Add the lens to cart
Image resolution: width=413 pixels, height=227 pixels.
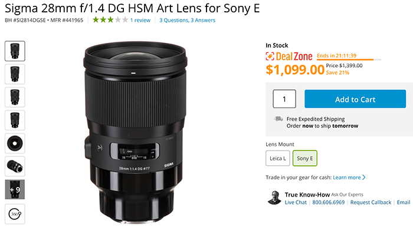click(x=355, y=99)
